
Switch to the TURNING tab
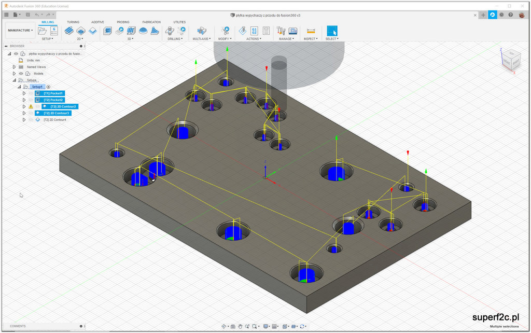point(73,22)
